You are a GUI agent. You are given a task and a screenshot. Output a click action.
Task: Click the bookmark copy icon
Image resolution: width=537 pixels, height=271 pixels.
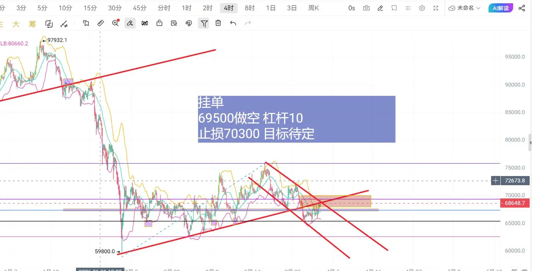tap(86, 23)
